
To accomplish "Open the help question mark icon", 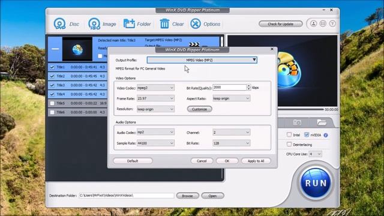I will click(332, 24).
